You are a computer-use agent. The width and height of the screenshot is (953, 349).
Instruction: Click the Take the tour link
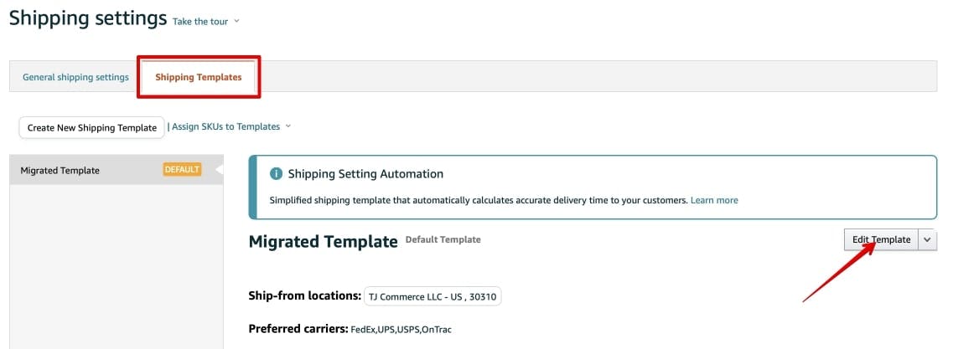[x=201, y=21]
